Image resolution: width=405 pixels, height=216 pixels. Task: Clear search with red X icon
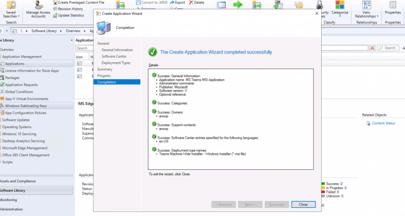pyautogui.click(x=372, y=48)
